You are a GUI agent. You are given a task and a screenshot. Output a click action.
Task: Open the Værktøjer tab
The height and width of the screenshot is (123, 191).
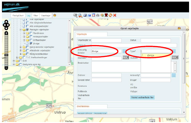point(46,16)
